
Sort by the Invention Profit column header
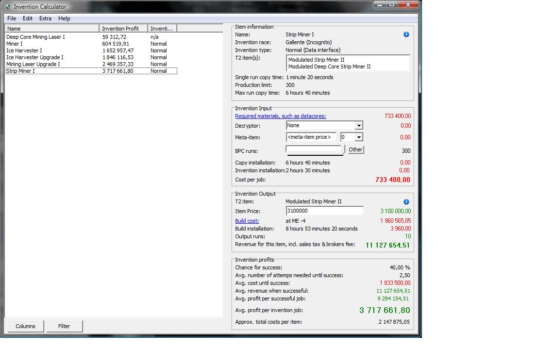point(123,29)
